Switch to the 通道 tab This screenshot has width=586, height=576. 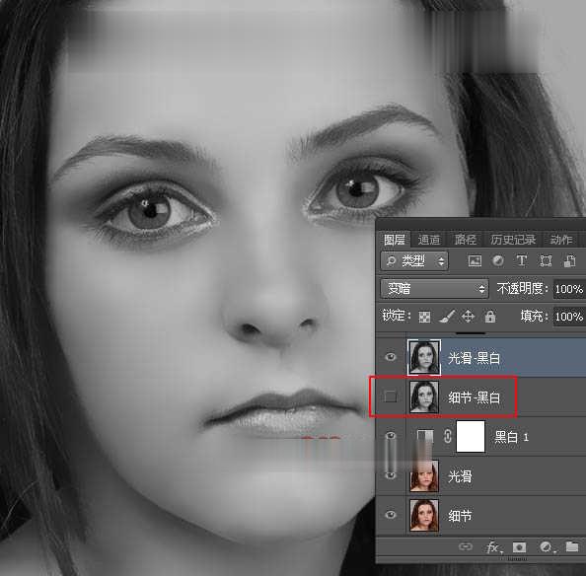click(429, 240)
